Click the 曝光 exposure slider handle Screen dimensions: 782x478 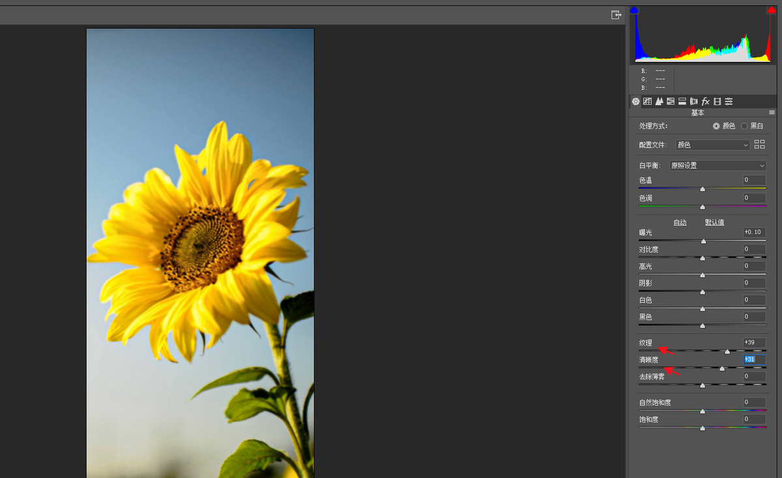click(x=703, y=241)
